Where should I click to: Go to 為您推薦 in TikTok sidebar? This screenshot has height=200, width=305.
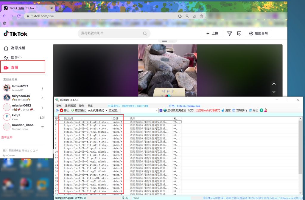tap(15, 48)
